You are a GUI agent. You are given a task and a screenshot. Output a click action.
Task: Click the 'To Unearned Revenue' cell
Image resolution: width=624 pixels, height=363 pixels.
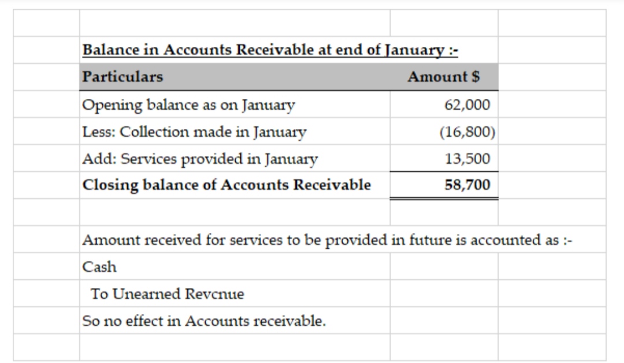pos(167,294)
